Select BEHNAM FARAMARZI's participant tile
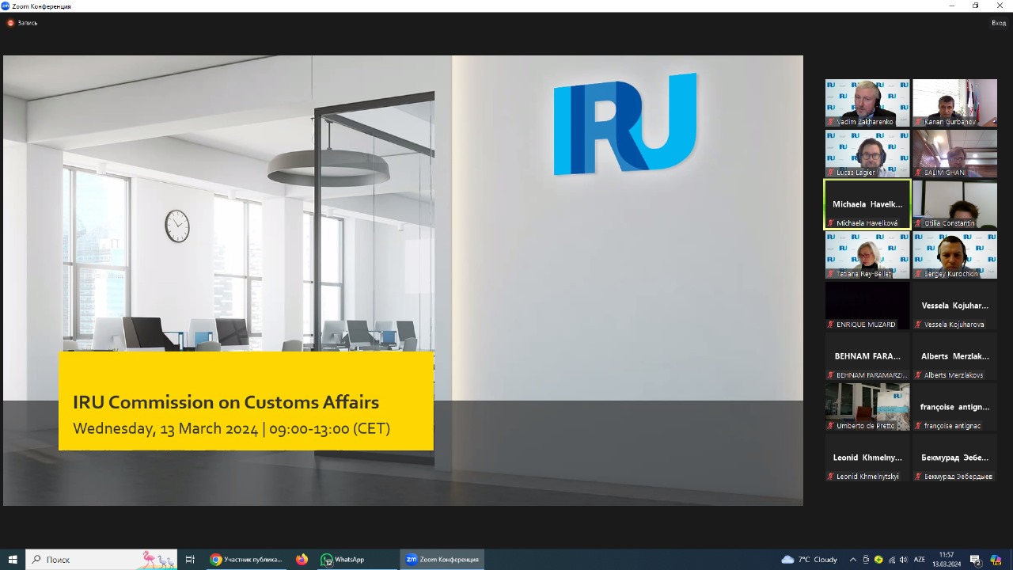Image resolution: width=1013 pixels, height=570 pixels. coord(867,356)
